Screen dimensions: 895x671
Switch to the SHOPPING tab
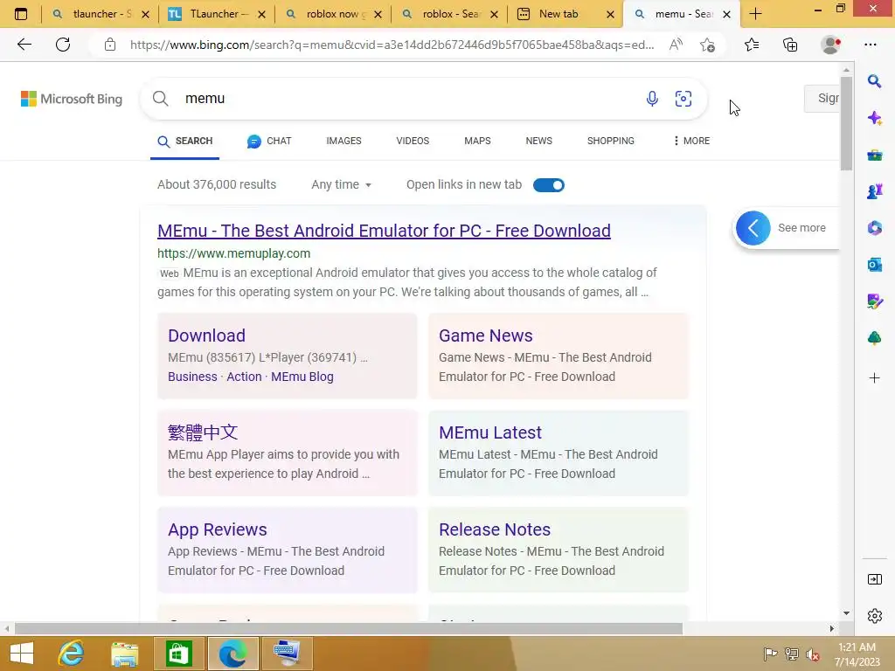611,141
